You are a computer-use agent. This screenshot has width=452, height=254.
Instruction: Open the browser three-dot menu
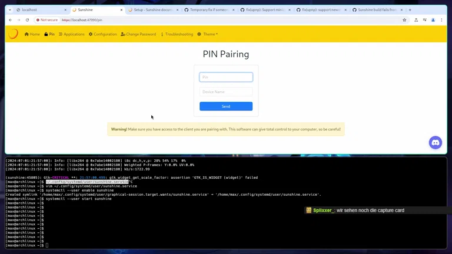[x=441, y=20]
